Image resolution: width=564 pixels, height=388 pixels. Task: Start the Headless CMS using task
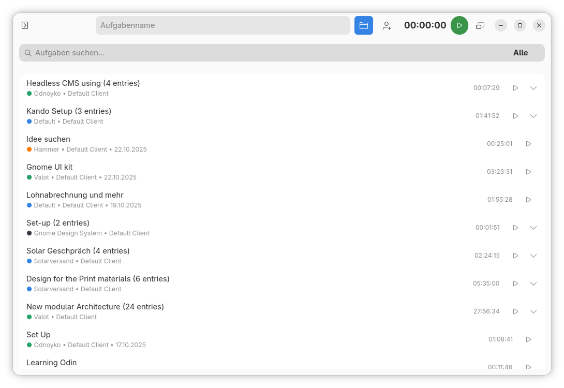pos(515,88)
